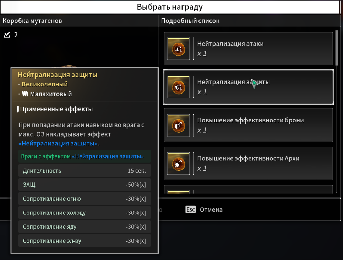Click the partially visible fifth reward icon
This screenshot has height=260, width=343.
click(x=178, y=192)
